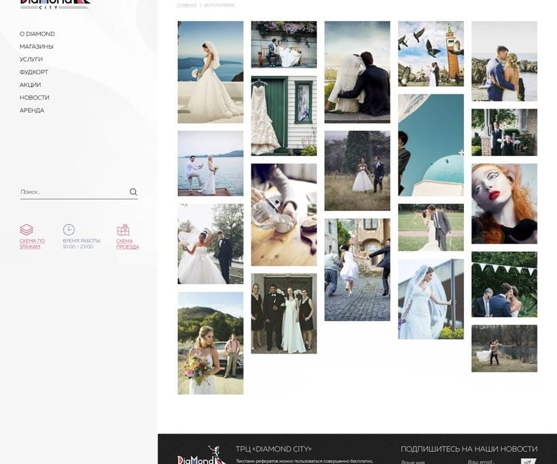Open the red-haired woman portrait
This screenshot has width=557, height=464.
click(505, 204)
